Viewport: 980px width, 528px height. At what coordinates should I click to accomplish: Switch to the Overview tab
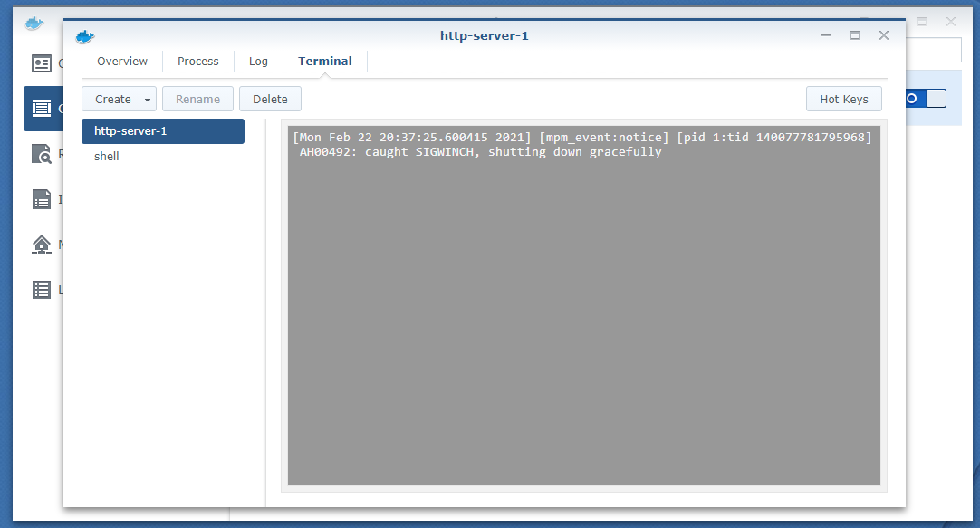pyautogui.click(x=122, y=62)
